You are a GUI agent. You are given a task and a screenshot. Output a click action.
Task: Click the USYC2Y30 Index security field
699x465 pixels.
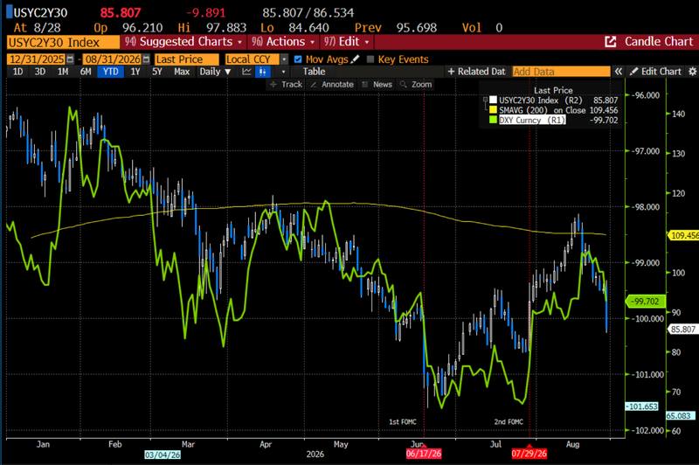point(63,42)
